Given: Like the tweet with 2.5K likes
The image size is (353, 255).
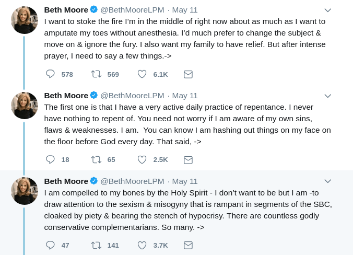Looking at the screenshot, I should [x=142, y=159].
